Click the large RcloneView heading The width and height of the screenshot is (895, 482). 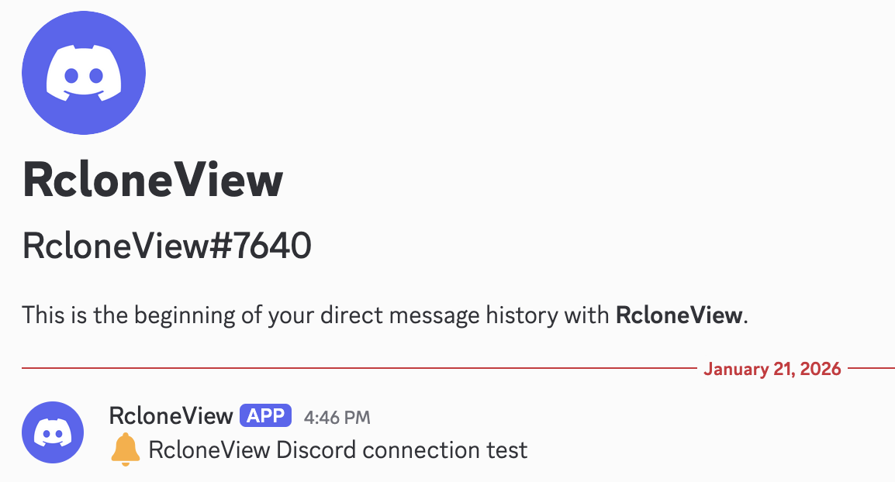(153, 181)
